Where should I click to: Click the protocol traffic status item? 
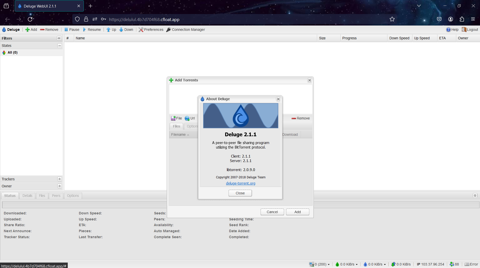(x=401, y=264)
